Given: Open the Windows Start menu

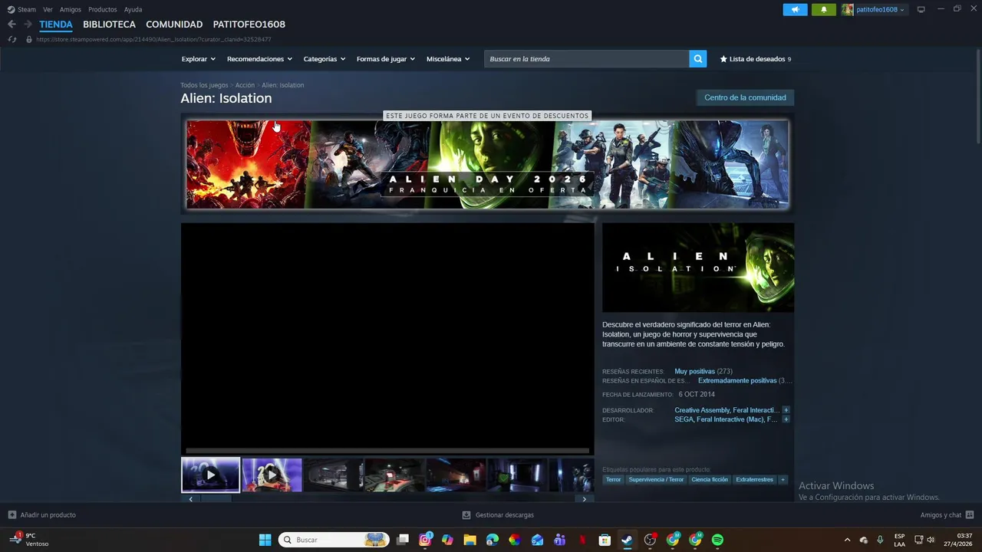Looking at the screenshot, I should click(265, 540).
